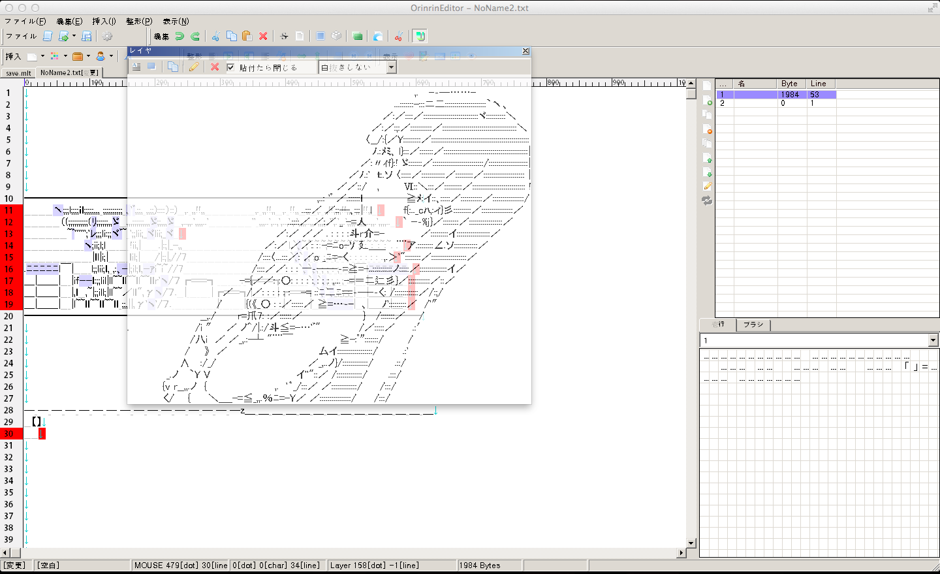Click the Byte column header

tap(790, 84)
